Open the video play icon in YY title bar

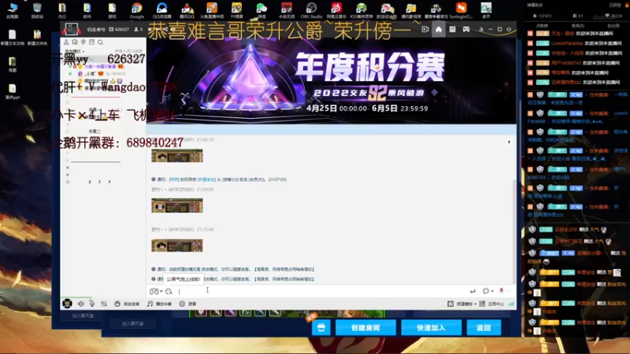tap(425, 29)
